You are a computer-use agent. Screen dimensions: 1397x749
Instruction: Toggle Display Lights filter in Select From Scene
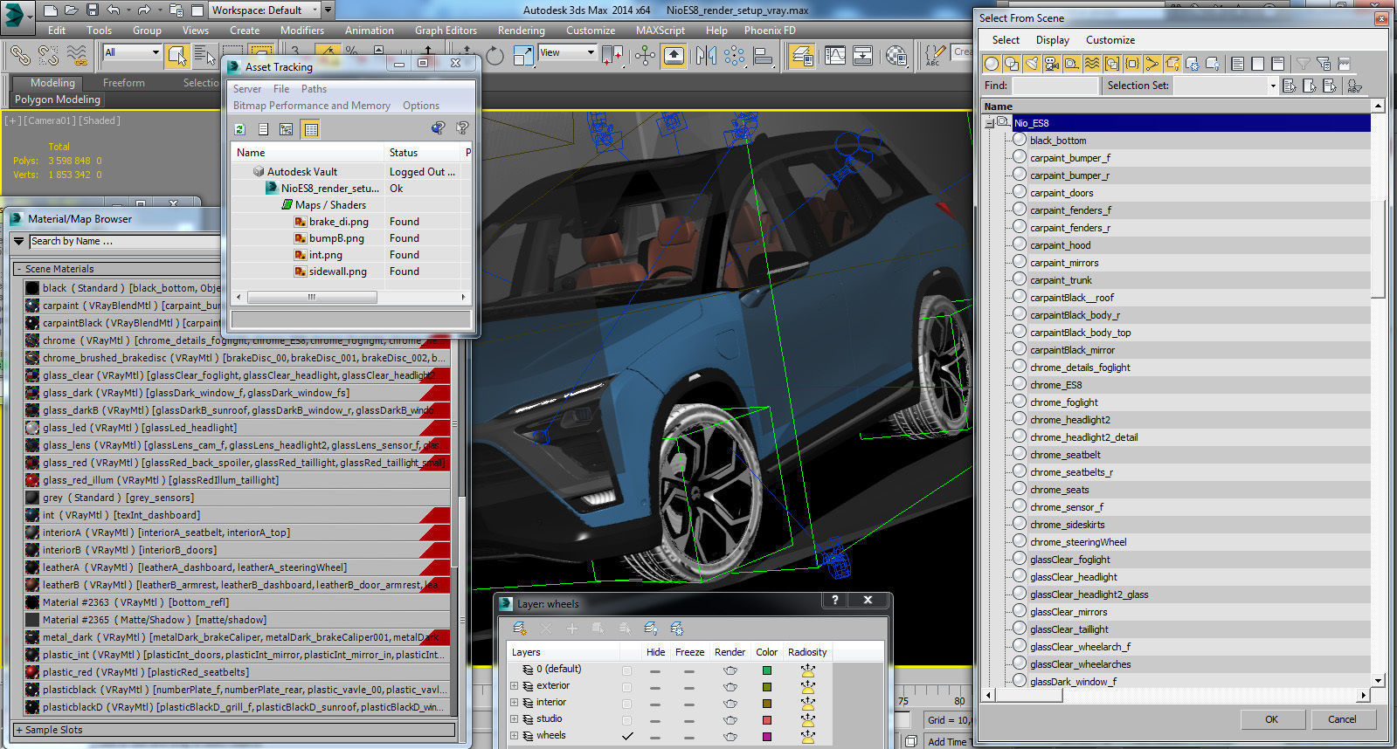pyautogui.click(x=1031, y=64)
